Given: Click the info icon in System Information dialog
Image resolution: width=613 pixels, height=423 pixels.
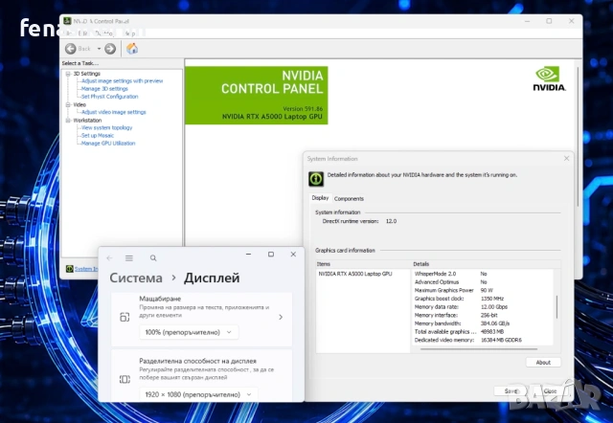Looking at the screenshot, I should [316, 179].
